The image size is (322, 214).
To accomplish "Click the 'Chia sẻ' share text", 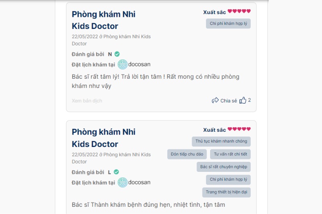I will (229, 101).
